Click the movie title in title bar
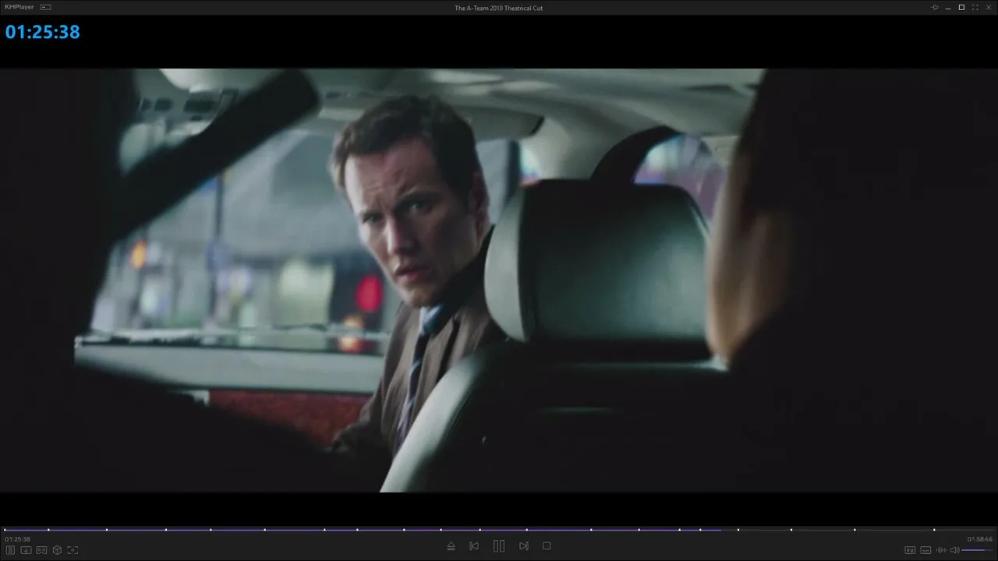 [499, 8]
